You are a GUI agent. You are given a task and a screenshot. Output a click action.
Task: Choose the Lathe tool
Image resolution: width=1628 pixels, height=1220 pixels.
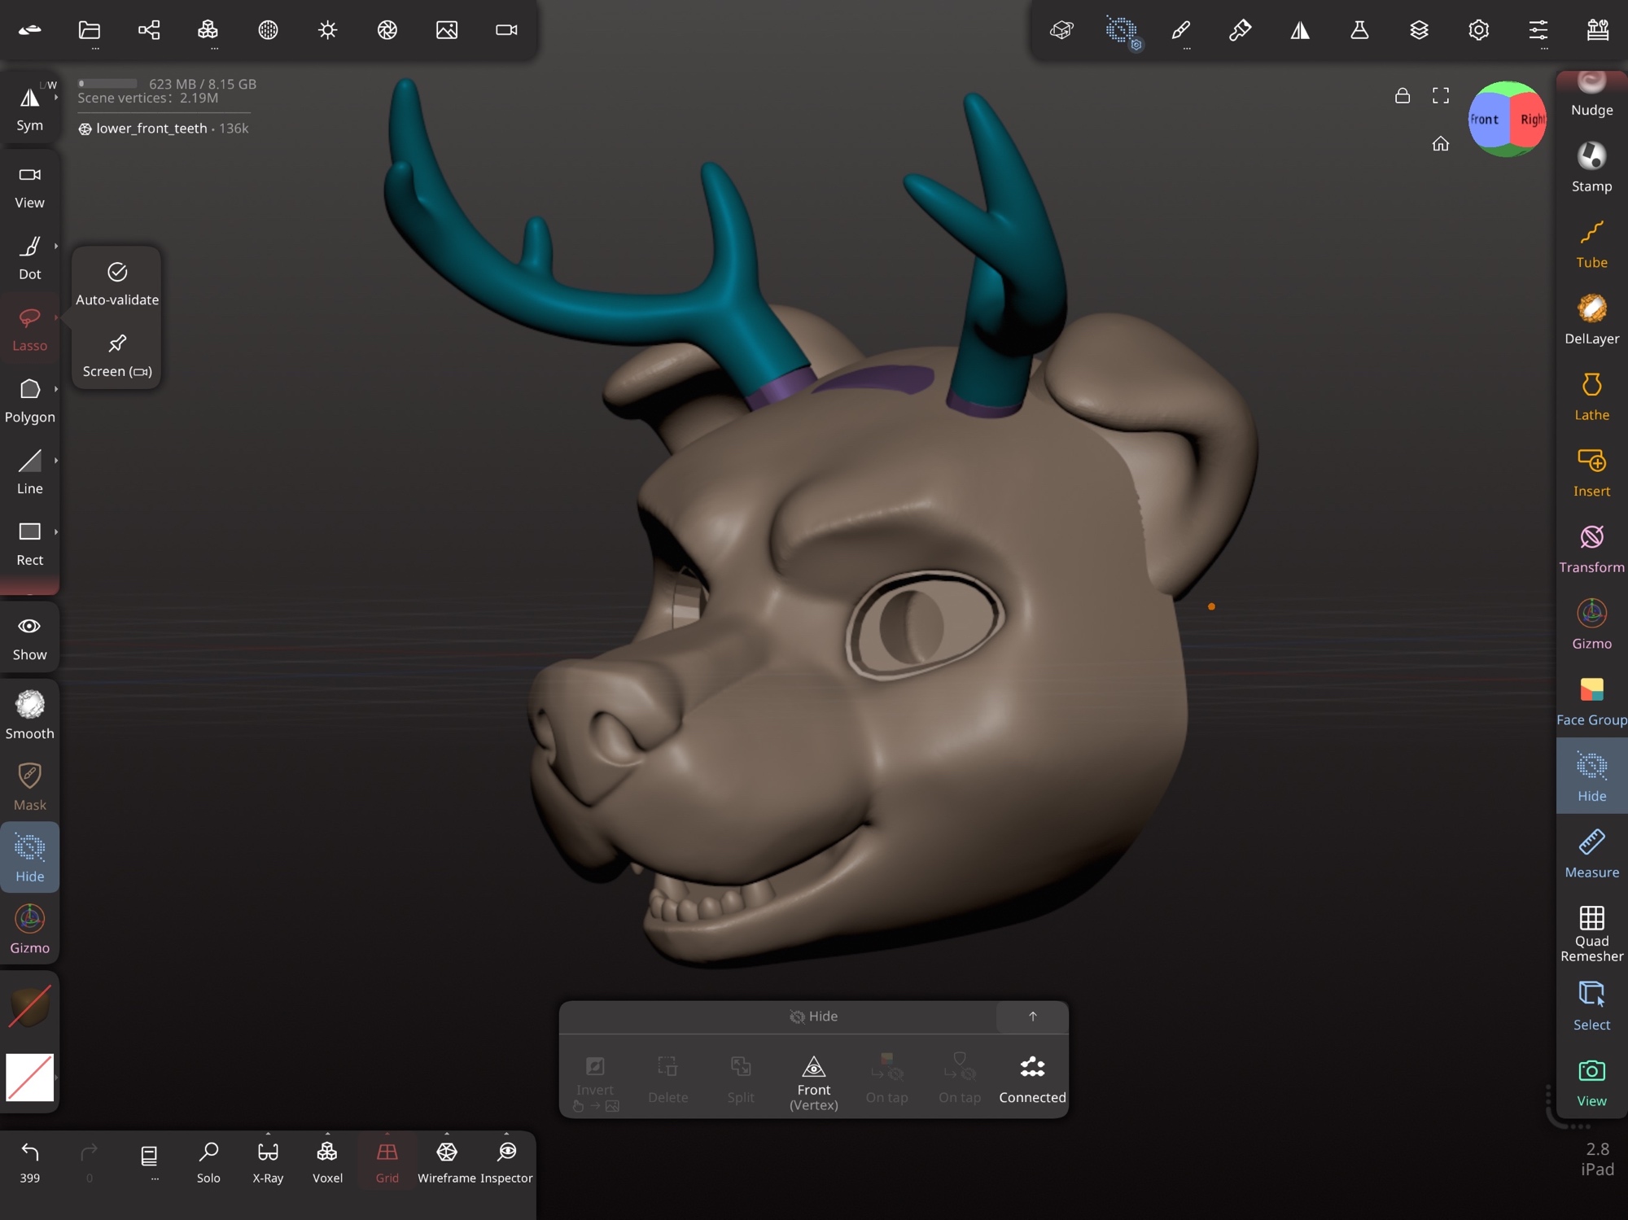[1591, 396]
